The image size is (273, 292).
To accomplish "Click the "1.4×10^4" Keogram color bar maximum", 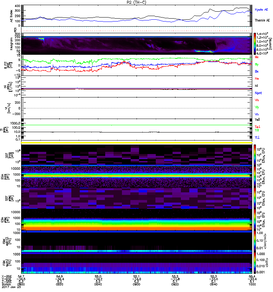I will 262,34.
